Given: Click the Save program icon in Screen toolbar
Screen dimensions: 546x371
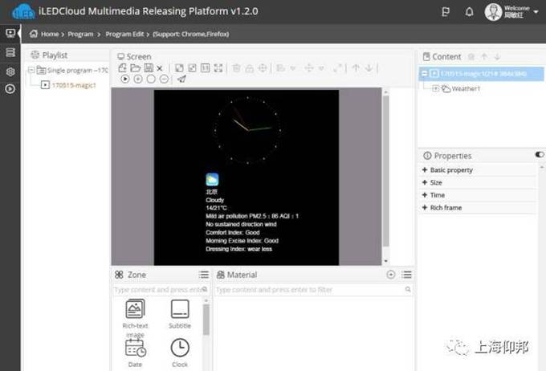Looking at the screenshot, I should tap(148, 68).
